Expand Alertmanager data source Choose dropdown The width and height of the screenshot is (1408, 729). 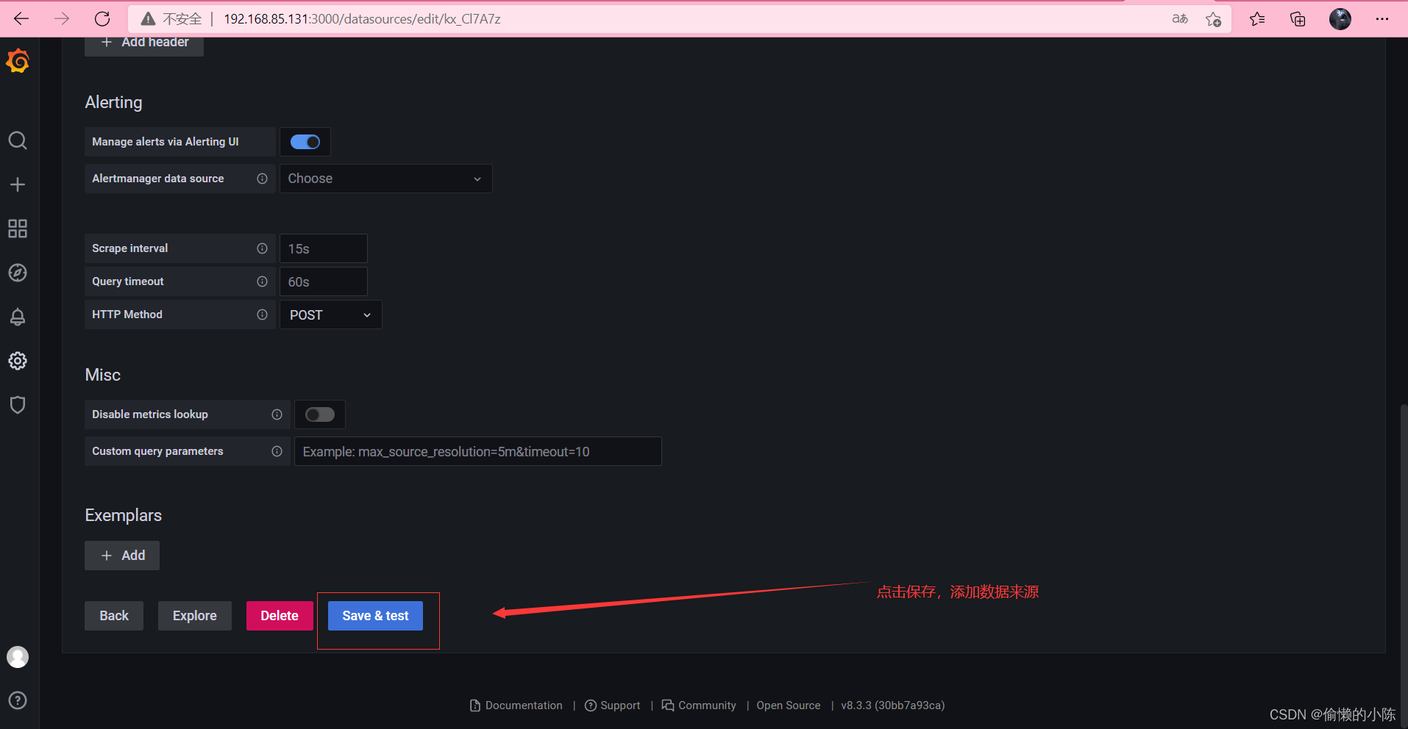(386, 179)
